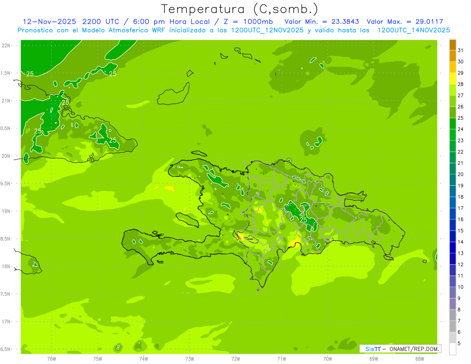Click the 72W longitude axis label
Viewport: 471px width, 364px height.
coord(235,359)
